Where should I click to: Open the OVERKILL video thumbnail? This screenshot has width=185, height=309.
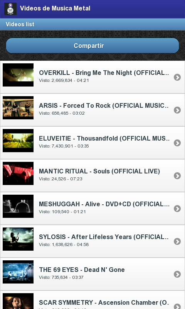coord(18,75)
